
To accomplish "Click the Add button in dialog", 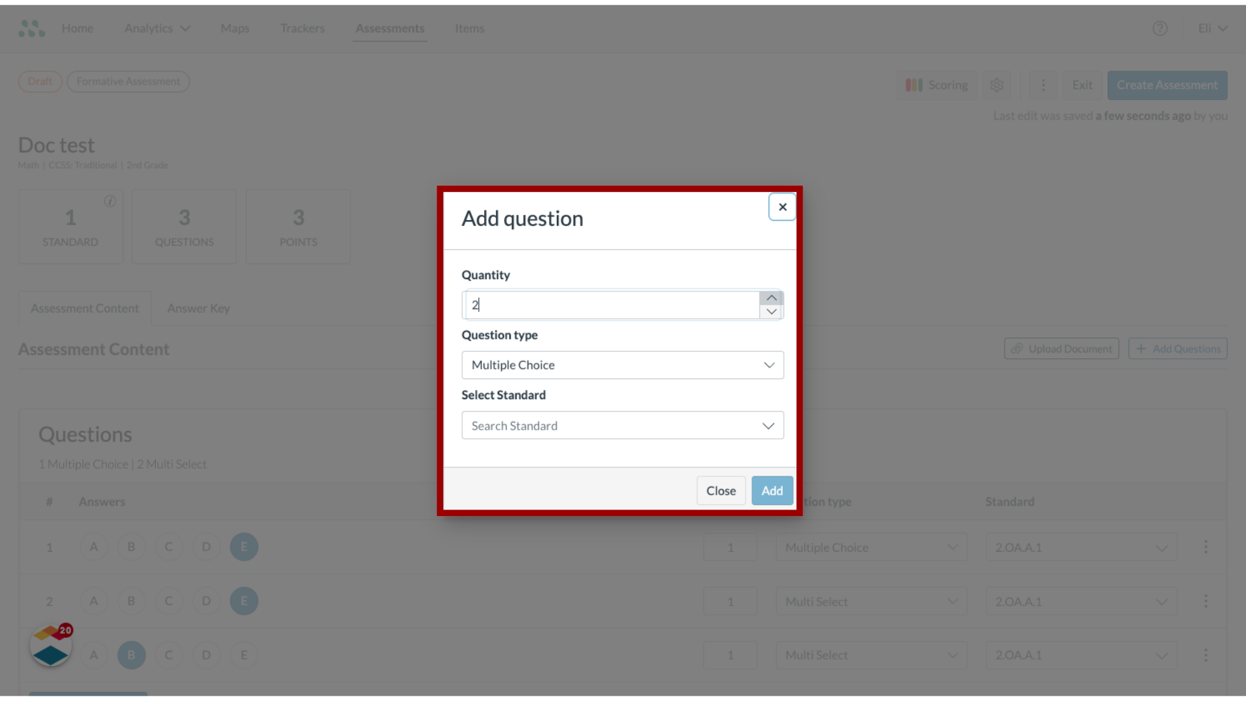I will (x=771, y=491).
